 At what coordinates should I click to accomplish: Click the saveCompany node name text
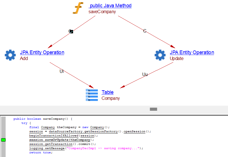click(102, 12)
